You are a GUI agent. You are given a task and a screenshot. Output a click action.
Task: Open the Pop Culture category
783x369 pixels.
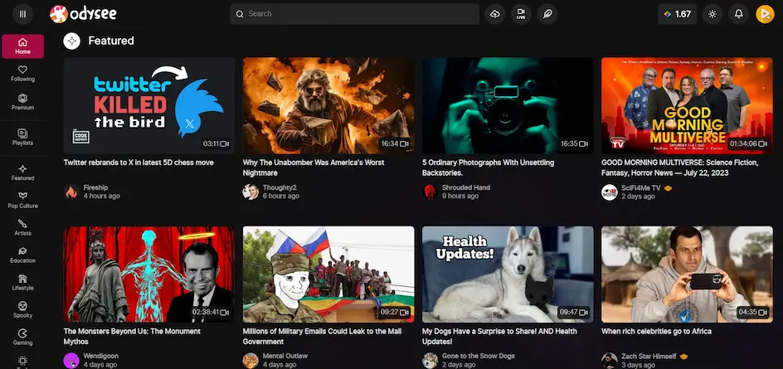[22, 200]
